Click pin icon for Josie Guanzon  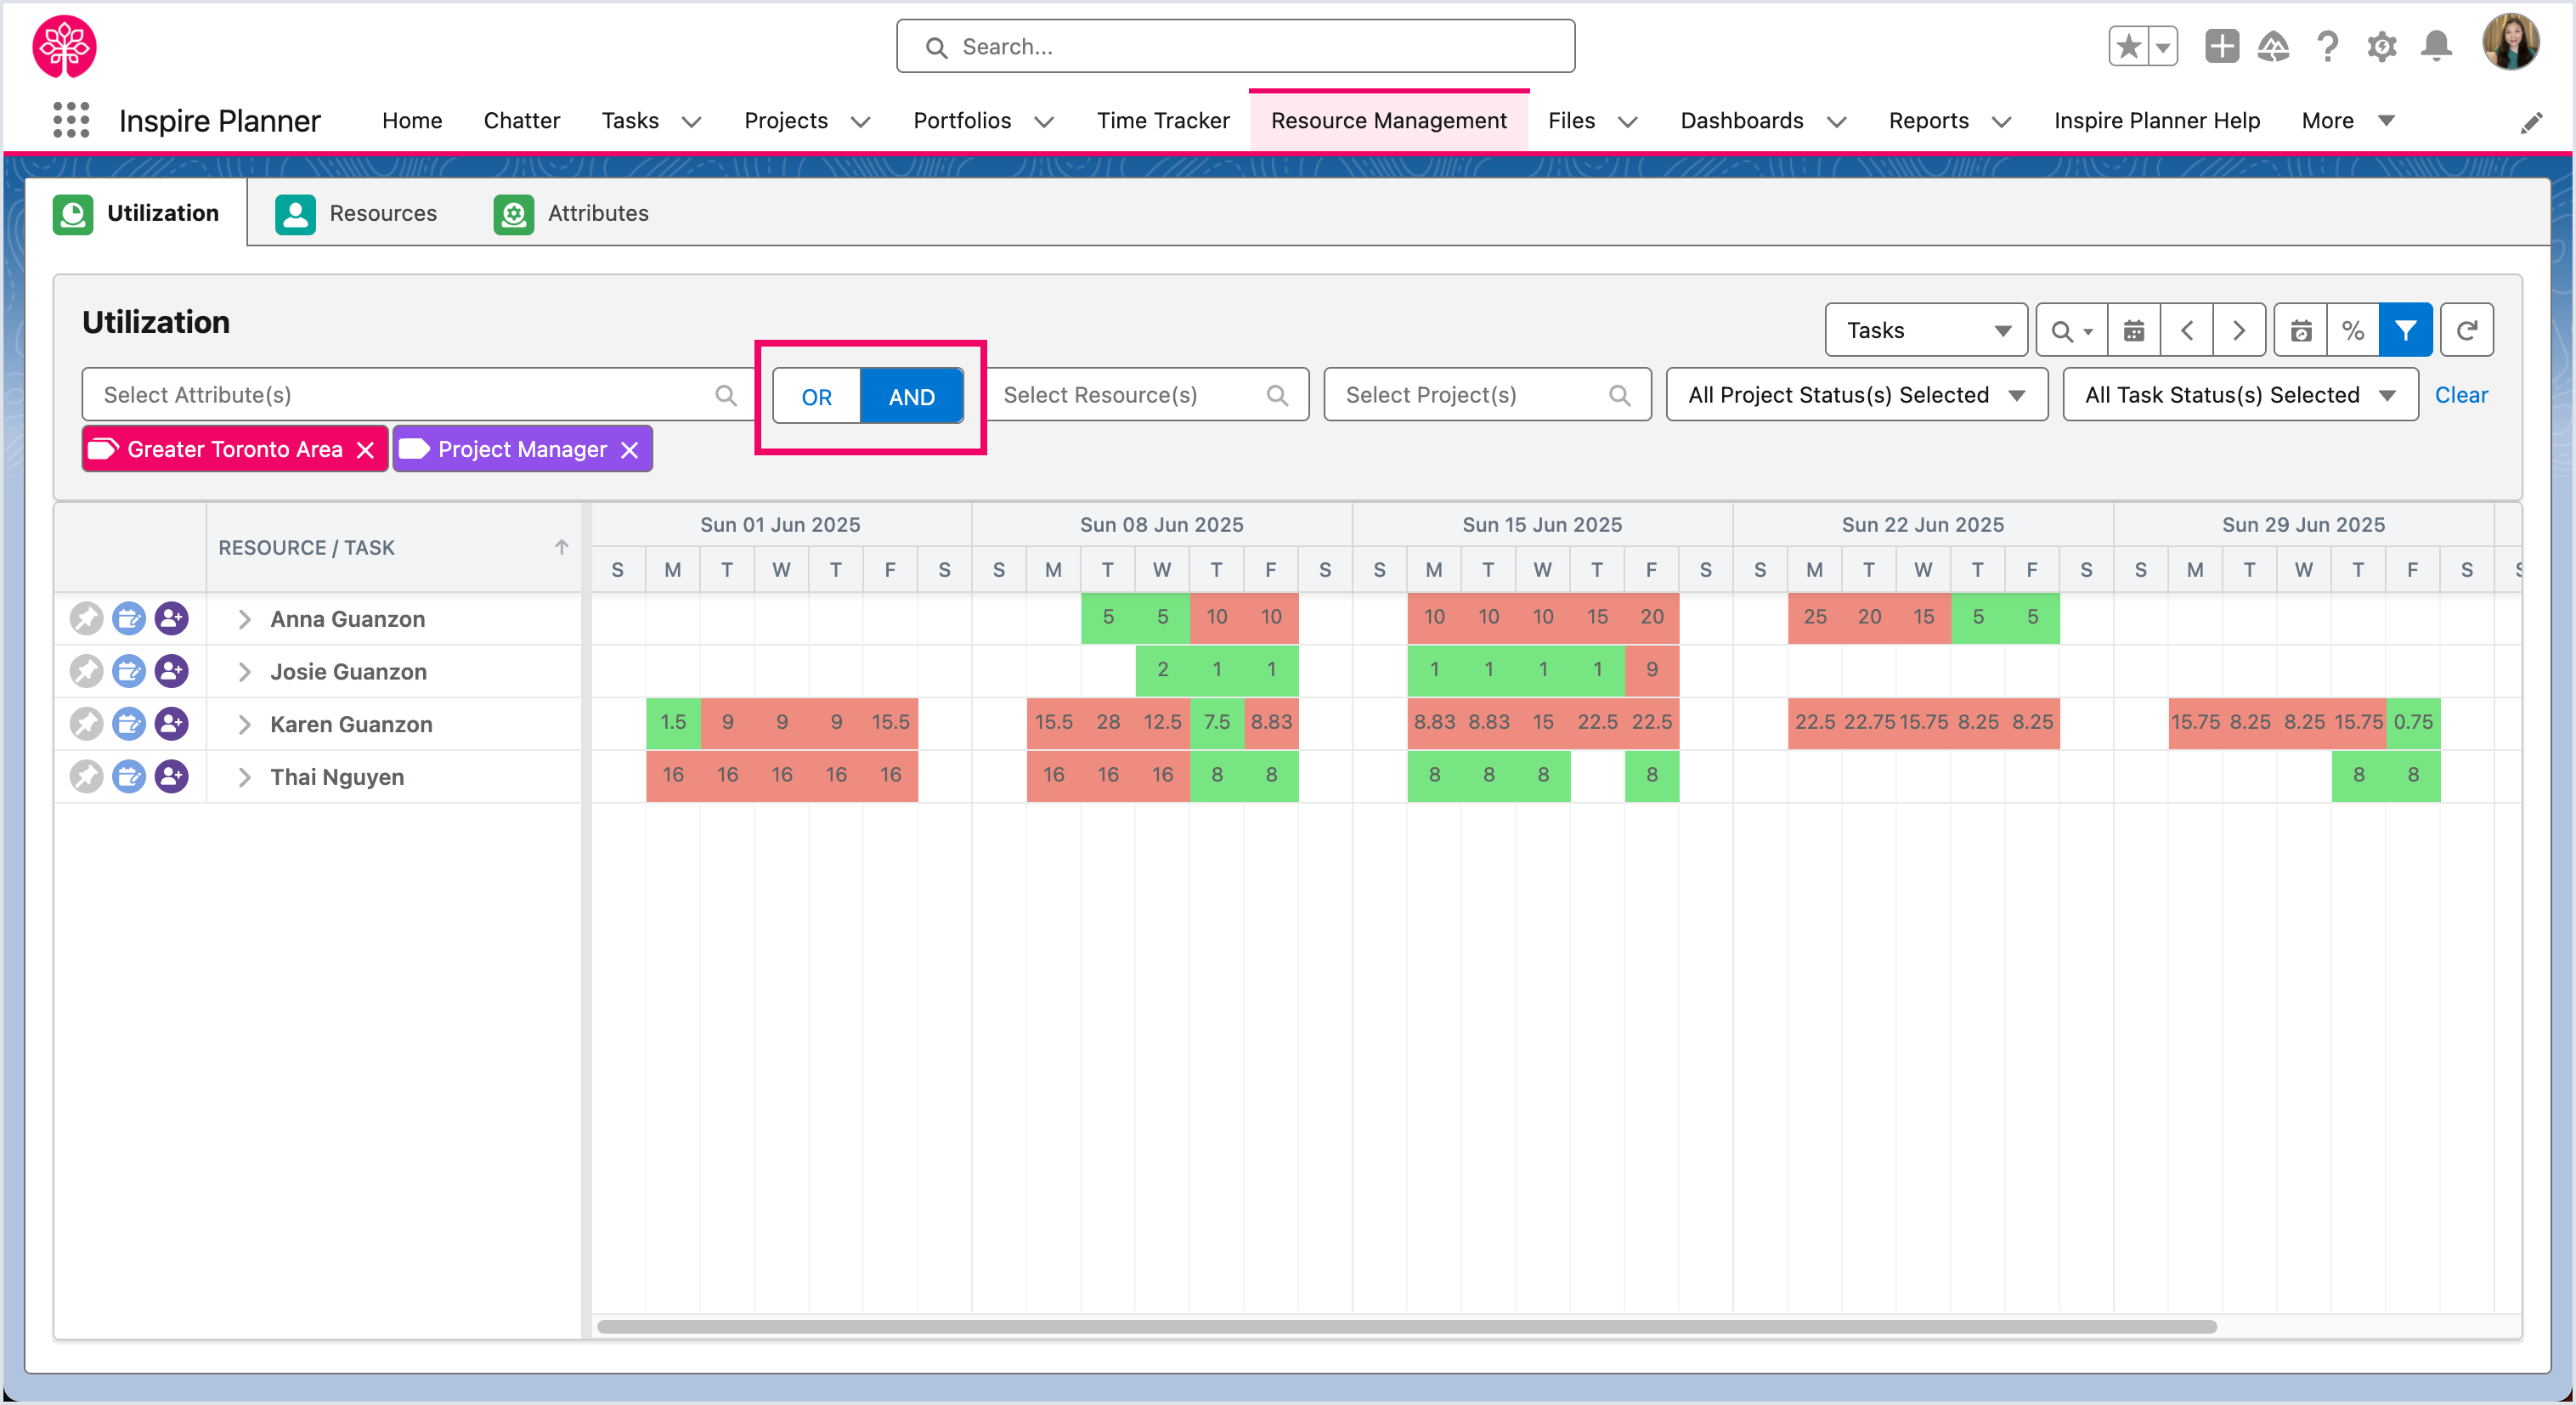(x=86, y=671)
